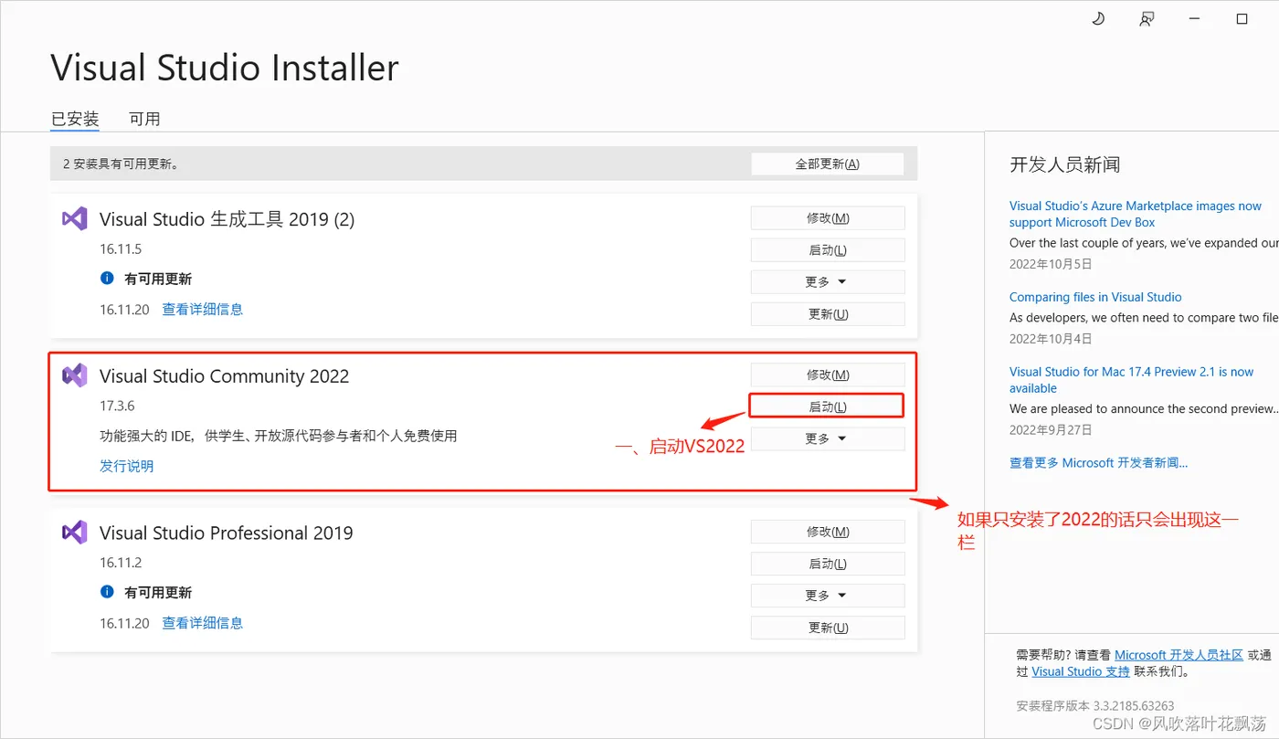Viewport: 1279px width, 739px height.
Task: Minimize the Installer window
Action: [1194, 19]
